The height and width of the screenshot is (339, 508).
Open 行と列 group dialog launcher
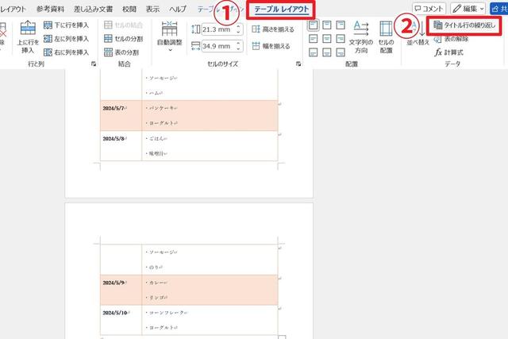tap(94, 64)
